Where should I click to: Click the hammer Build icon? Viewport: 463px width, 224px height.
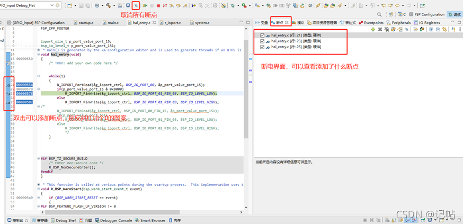(x=109, y=5)
